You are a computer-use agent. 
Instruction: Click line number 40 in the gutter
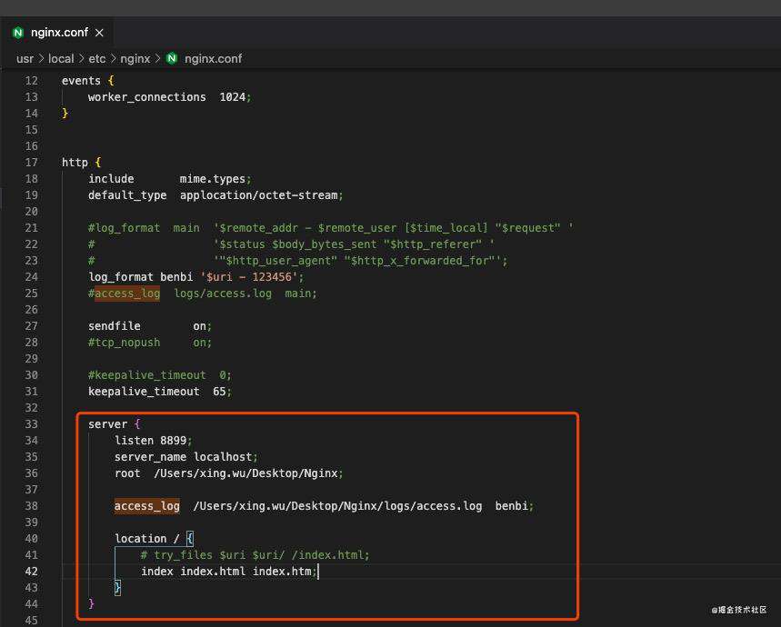[32, 539]
